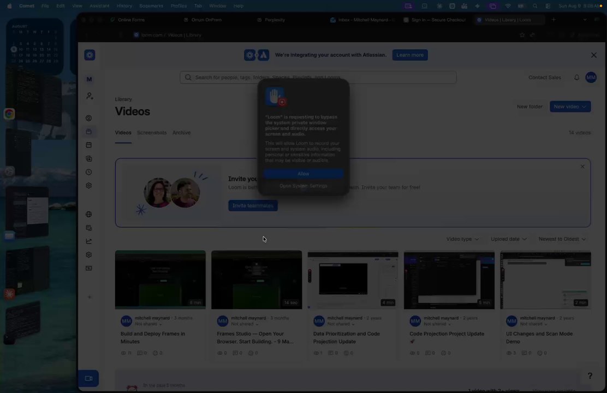The height and width of the screenshot is (393, 607).
Task: Switch to the Archive tab
Action: click(x=182, y=133)
